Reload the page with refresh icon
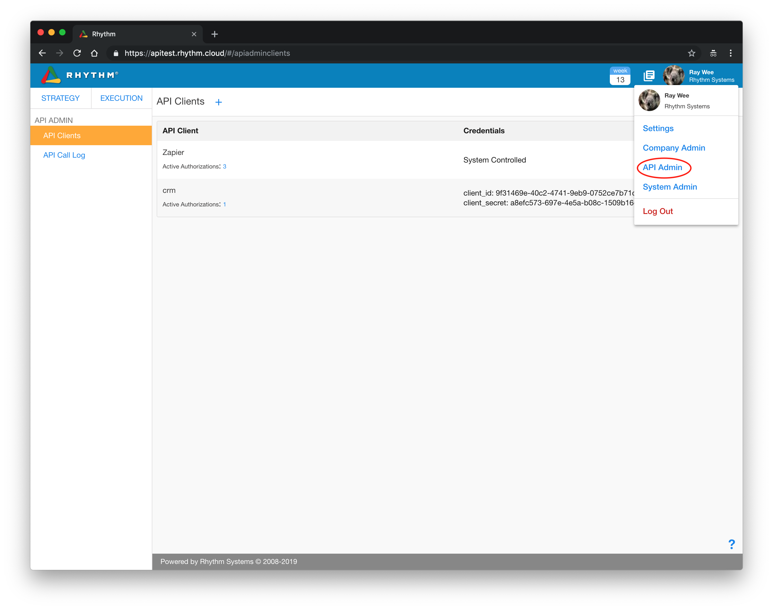 (x=77, y=53)
